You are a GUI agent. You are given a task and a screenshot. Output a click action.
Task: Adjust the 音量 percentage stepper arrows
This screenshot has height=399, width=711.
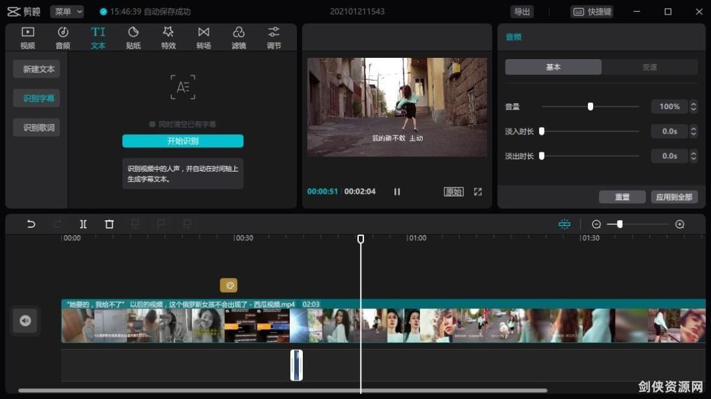tap(693, 106)
